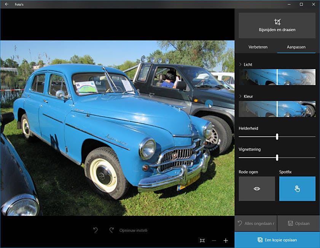This screenshot has height=248, width=320.
Task: Expand the Licht section chevron
Action: tap(240, 65)
